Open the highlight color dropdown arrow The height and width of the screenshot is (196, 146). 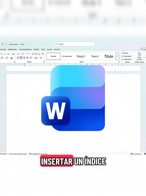[9, 58]
